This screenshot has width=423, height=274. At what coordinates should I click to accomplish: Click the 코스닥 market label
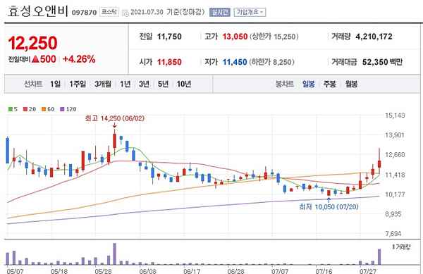pyautogui.click(x=109, y=12)
